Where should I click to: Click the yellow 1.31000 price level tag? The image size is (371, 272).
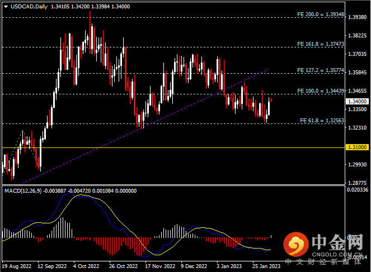click(x=357, y=147)
